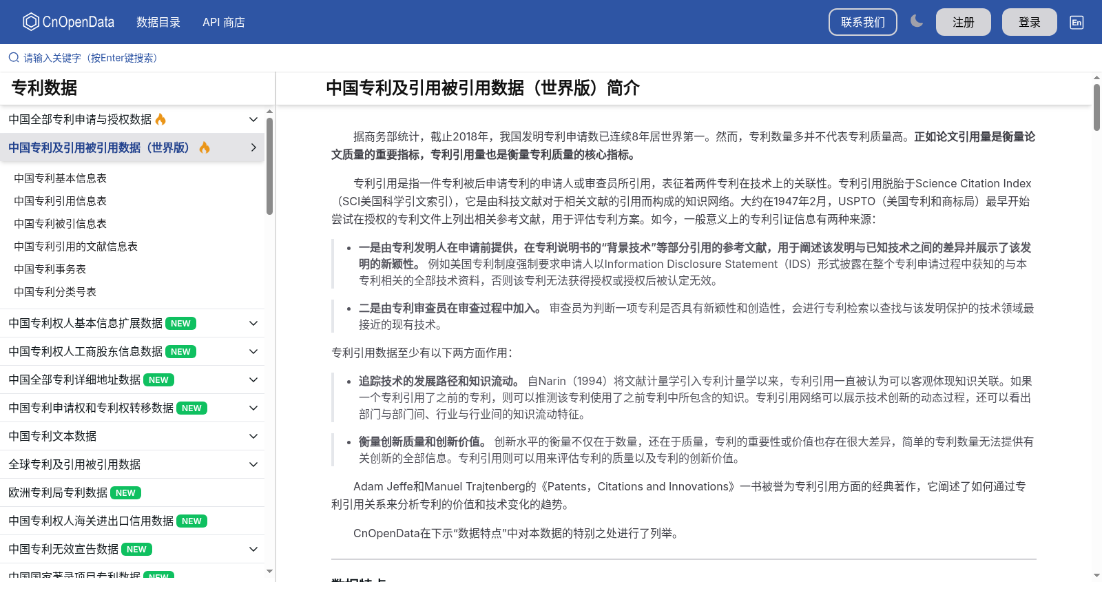Expand 中国全部专利申请与授权数据 chevron
Viewport: 1102px width, 593px height.
tap(253, 119)
